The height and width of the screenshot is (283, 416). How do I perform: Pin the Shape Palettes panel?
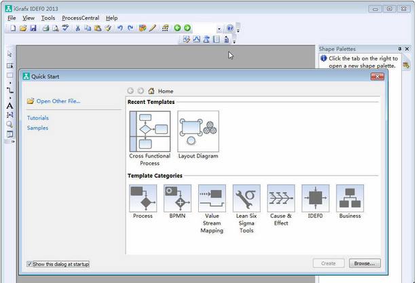coord(400,49)
